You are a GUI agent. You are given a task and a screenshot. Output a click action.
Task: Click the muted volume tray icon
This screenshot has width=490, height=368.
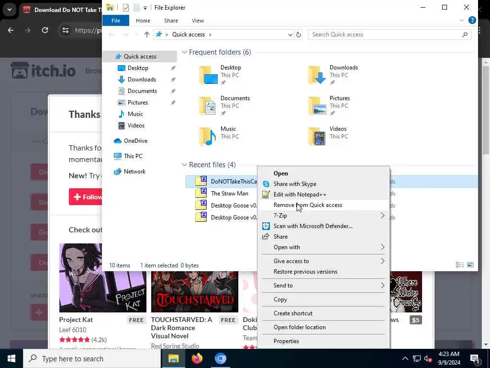click(428, 358)
